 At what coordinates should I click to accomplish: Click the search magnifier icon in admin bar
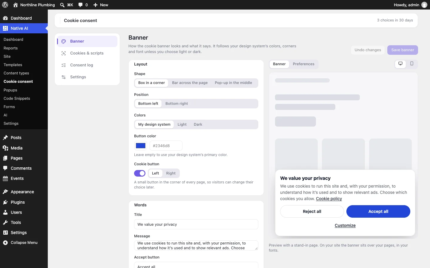tap(62, 5)
